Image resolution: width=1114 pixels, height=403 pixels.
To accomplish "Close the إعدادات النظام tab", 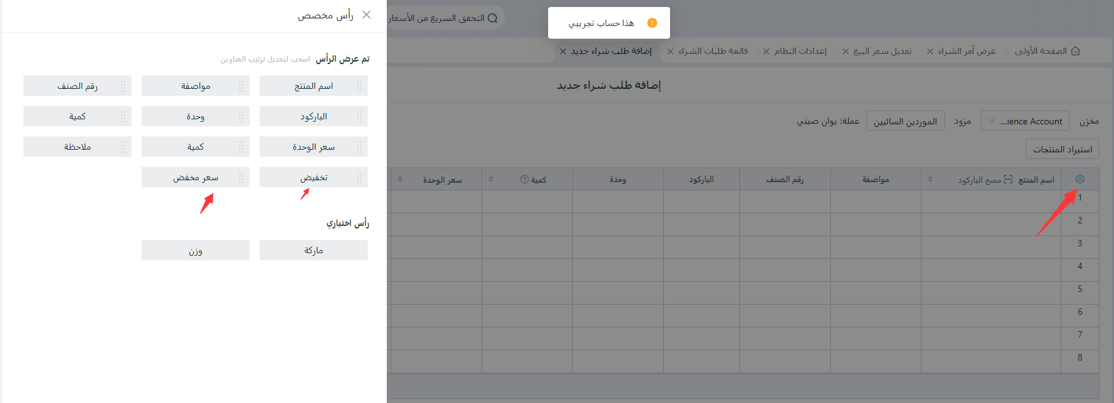I will coord(767,51).
